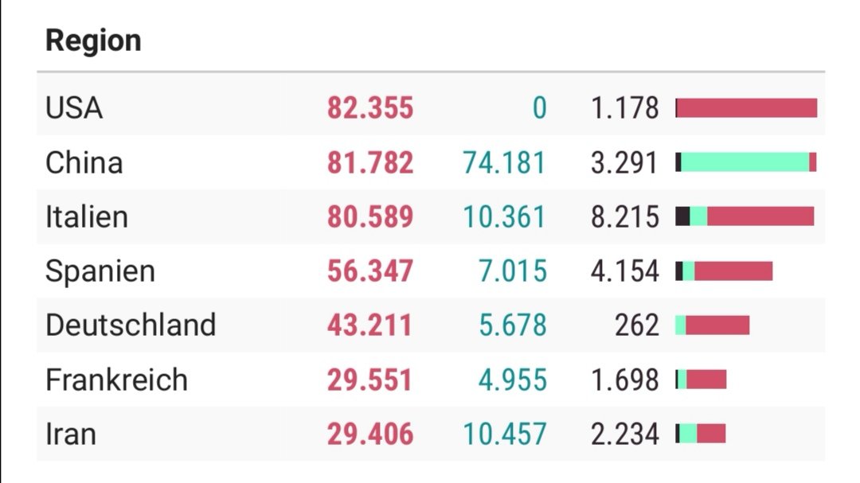Click the Iran row label

tap(71, 434)
